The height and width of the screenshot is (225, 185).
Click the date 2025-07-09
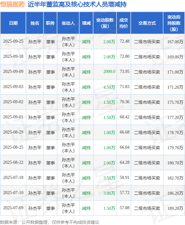(13, 208)
